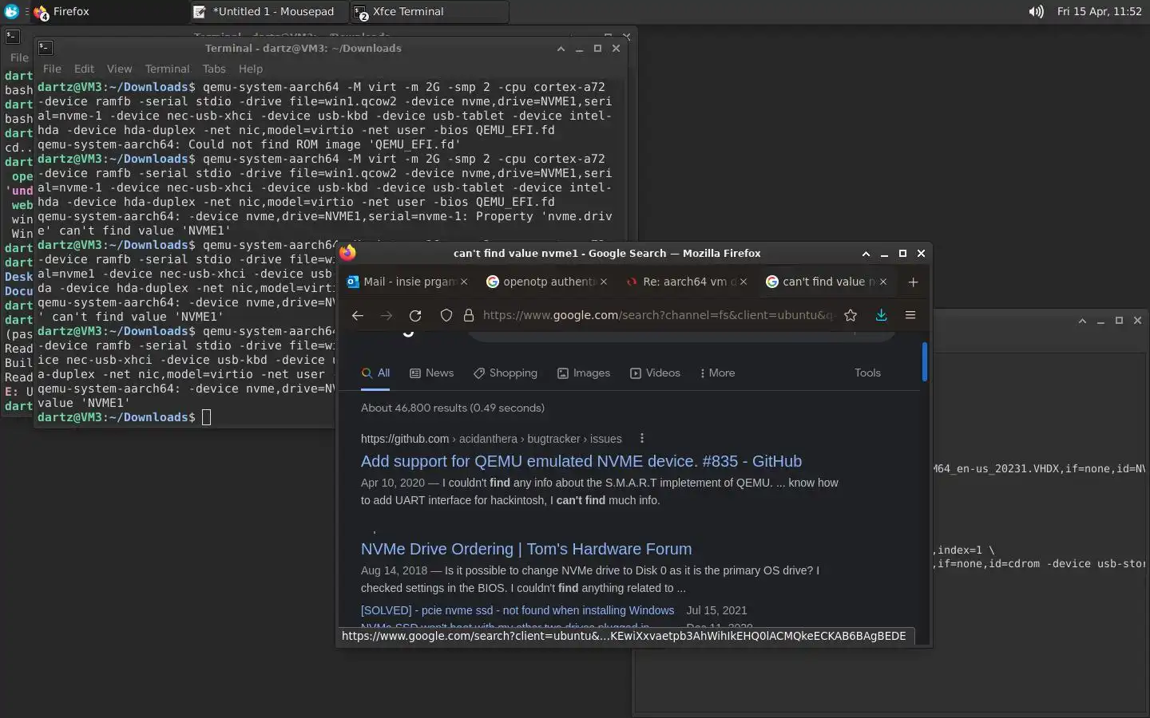Close the openotp authentication tab
The height and width of the screenshot is (718, 1150).
pos(604,282)
